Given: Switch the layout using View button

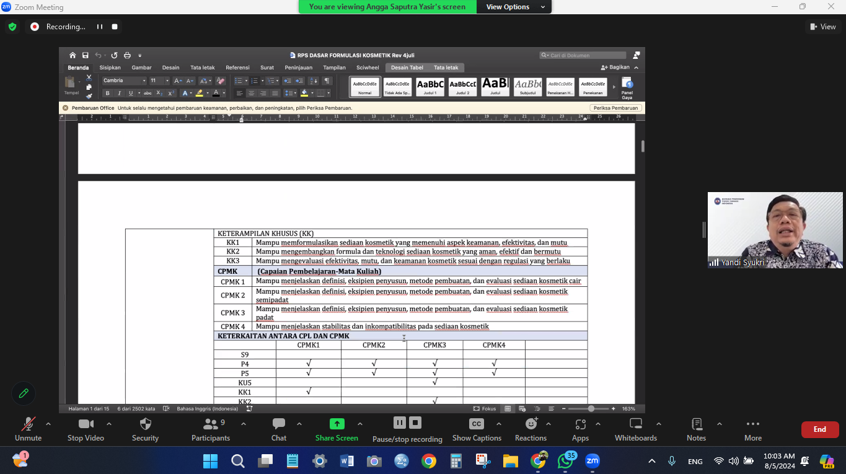Looking at the screenshot, I should [822, 27].
